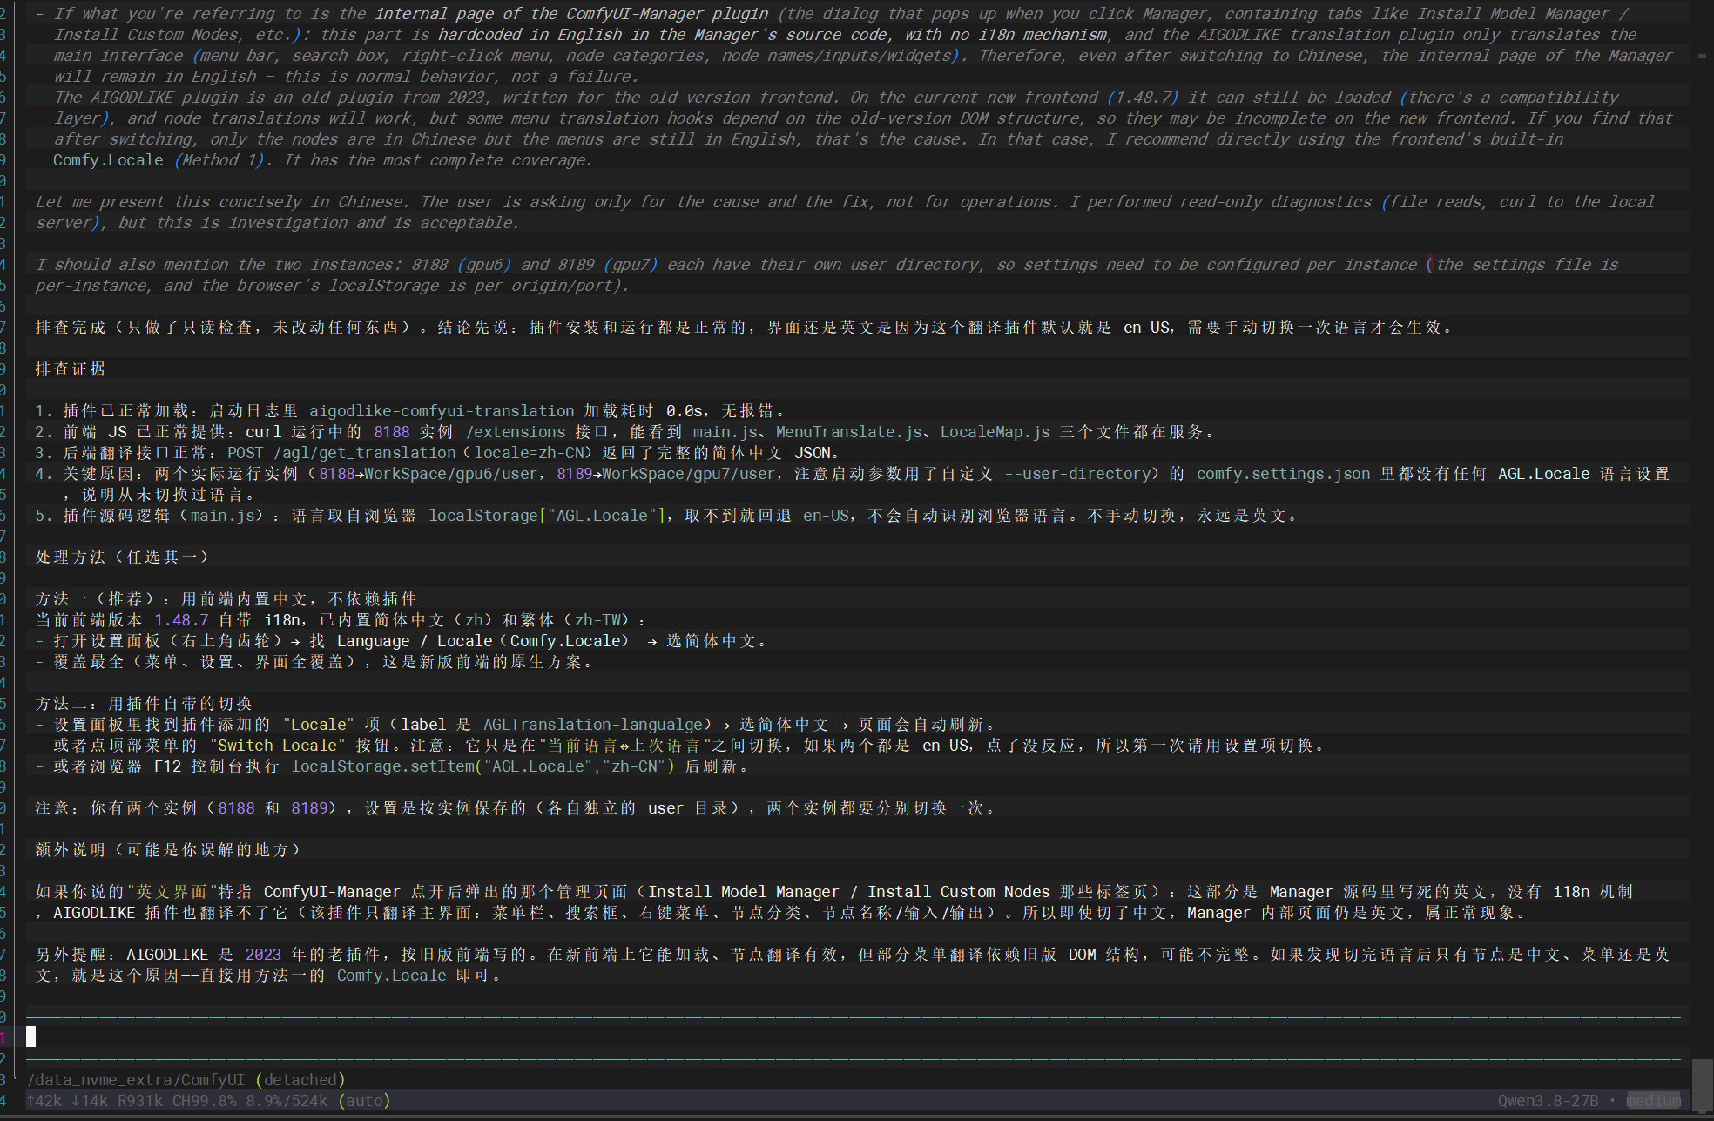Click the heading "额外说明"
Image resolution: width=1714 pixels, height=1121 pixels.
point(71,850)
